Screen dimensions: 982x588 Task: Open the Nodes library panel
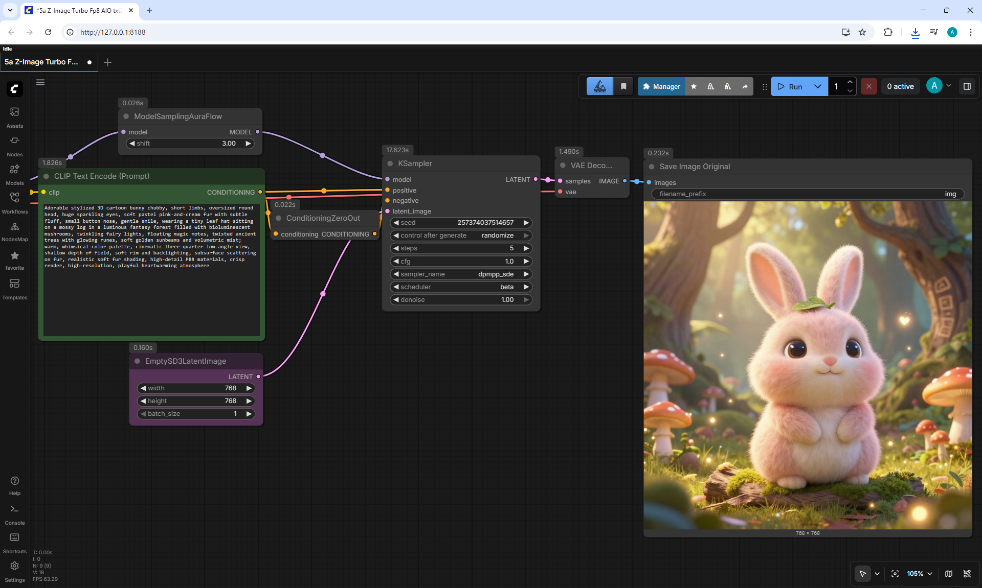click(x=14, y=146)
